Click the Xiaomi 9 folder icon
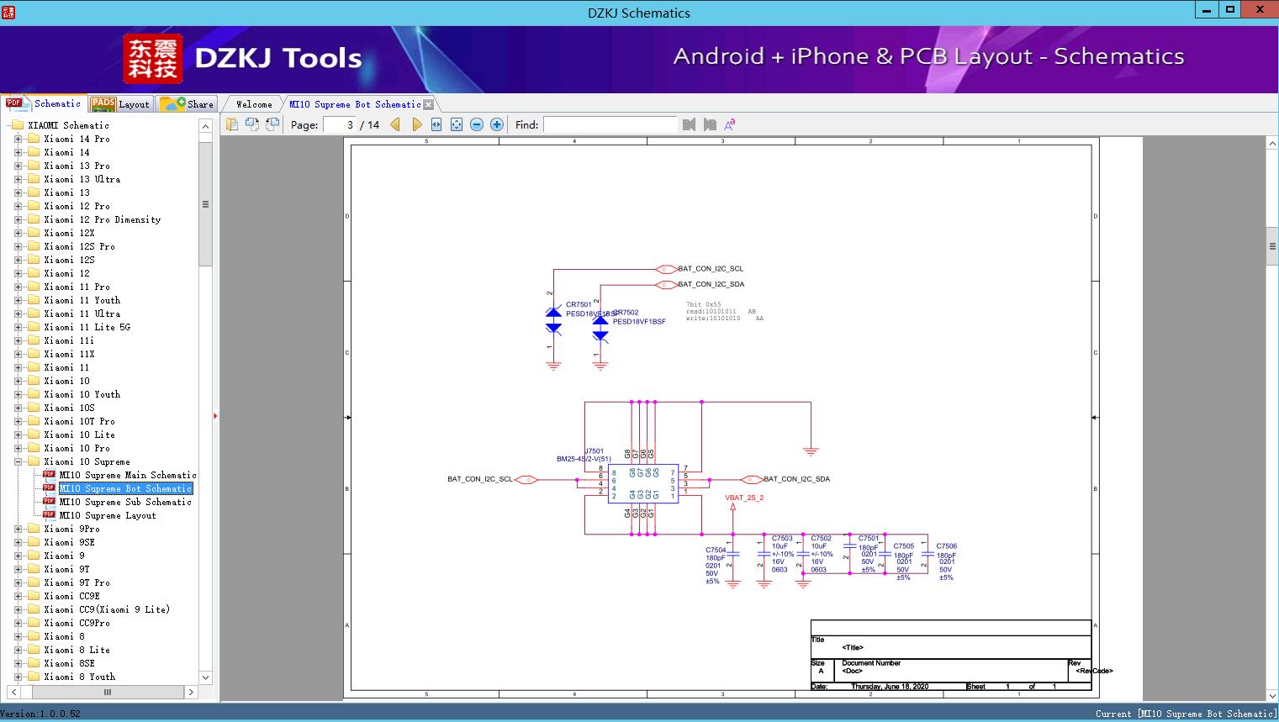This screenshot has width=1279, height=722. [x=34, y=556]
